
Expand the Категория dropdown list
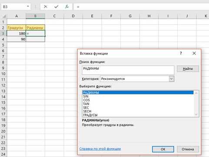coord(172,79)
